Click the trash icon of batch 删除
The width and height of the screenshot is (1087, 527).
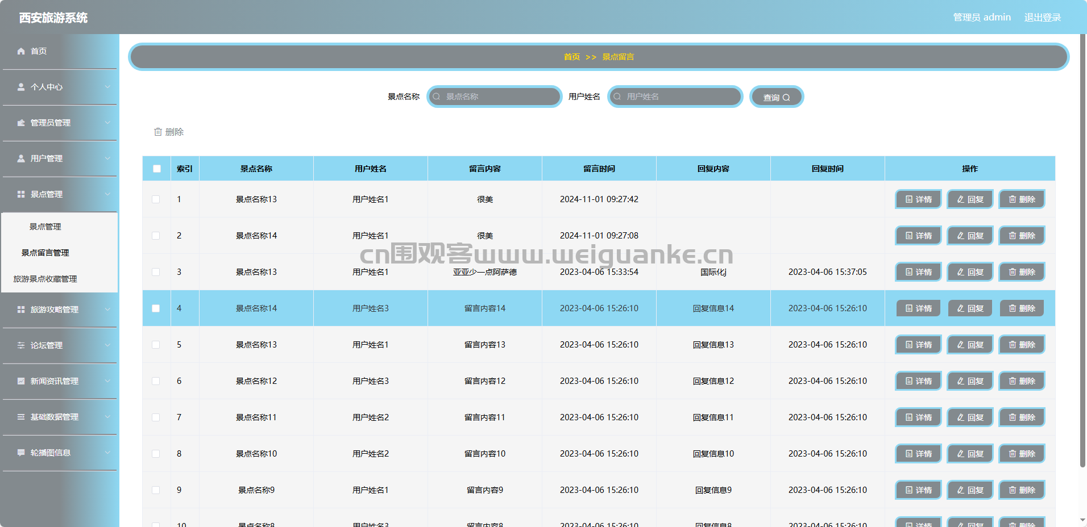[x=158, y=132]
